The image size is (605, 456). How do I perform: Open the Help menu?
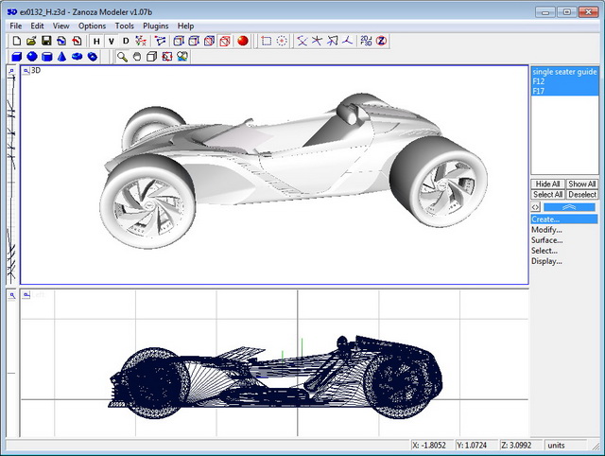[x=185, y=26]
